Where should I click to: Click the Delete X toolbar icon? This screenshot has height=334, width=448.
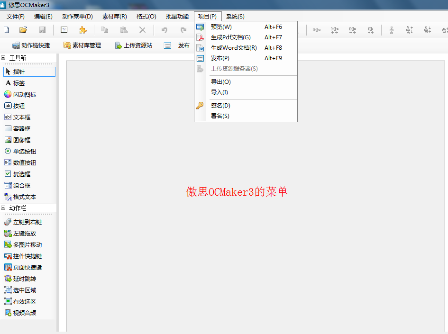(x=142, y=30)
